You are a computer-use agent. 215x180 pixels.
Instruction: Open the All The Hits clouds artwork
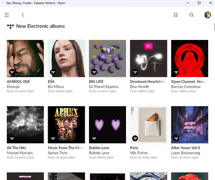[25, 125]
